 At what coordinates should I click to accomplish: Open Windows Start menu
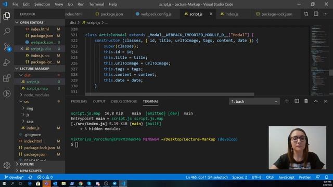tap(4, 183)
